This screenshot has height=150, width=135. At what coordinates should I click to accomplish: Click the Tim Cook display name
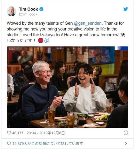coord(28,9)
